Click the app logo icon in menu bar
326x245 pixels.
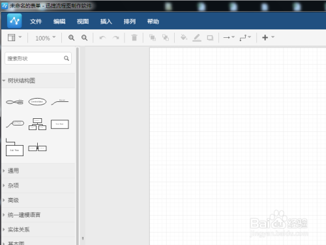coord(14,21)
